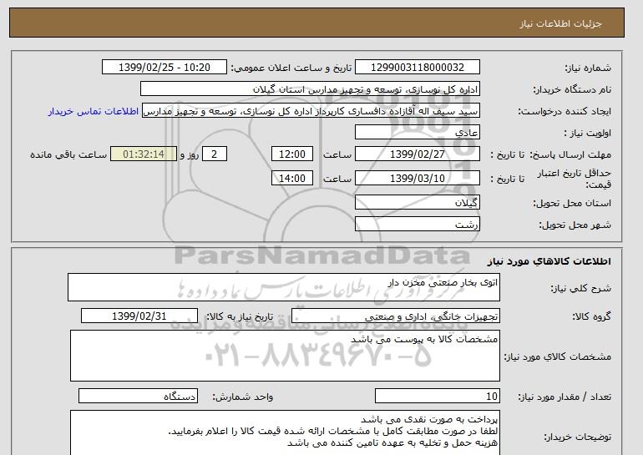This screenshot has height=455, width=643.
Task: Click the label گروه کالا
Action: tap(591, 316)
